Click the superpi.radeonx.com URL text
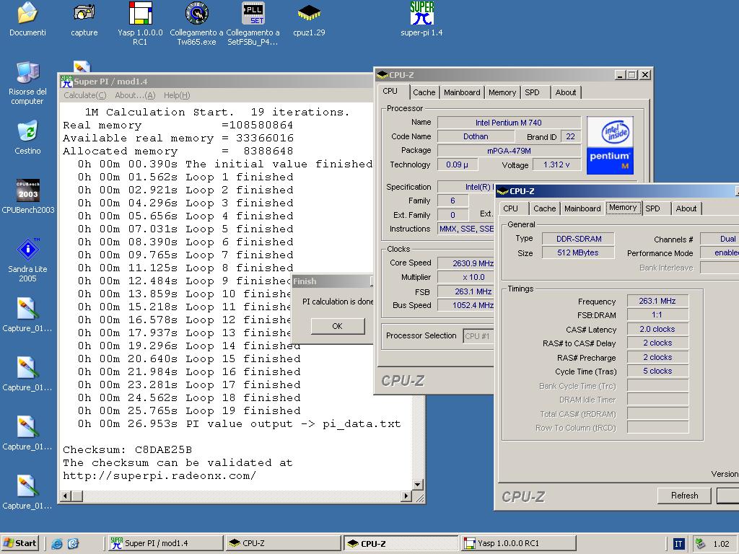Image resolution: width=739 pixels, height=554 pixels. pyautogui.click(x=159, y=476)
